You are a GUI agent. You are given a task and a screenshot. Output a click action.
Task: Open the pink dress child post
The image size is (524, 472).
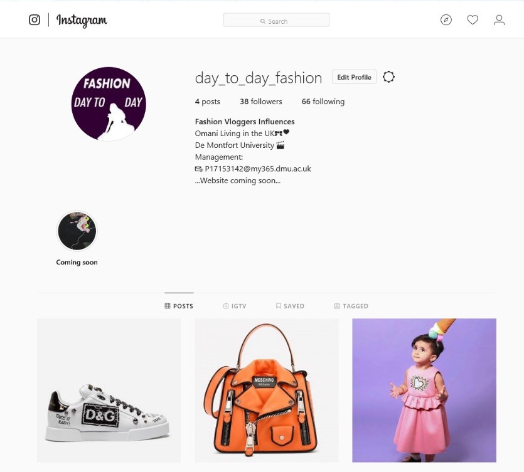point(424,391)
